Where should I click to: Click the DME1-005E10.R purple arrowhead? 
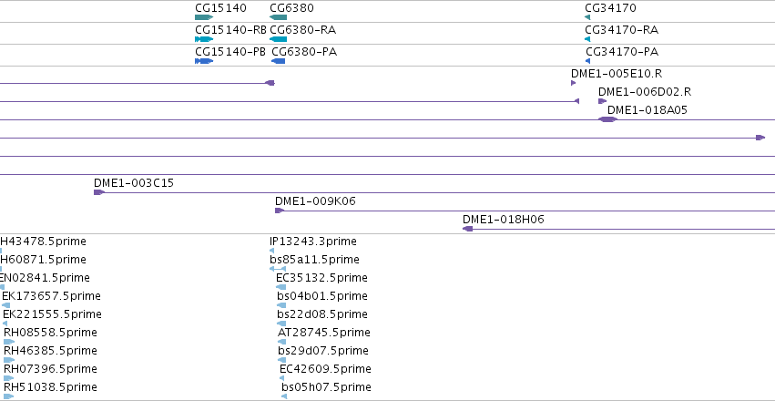coord(574,83)
